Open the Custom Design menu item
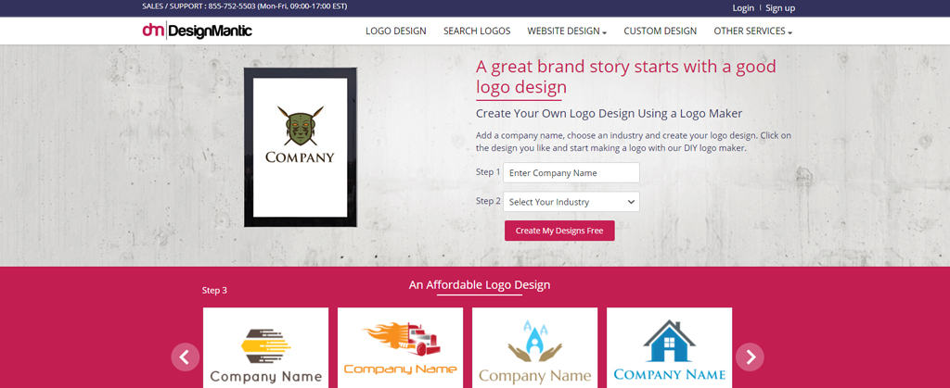Image resolution: width=950 pixels, height=388 pixels. point(660,31)
